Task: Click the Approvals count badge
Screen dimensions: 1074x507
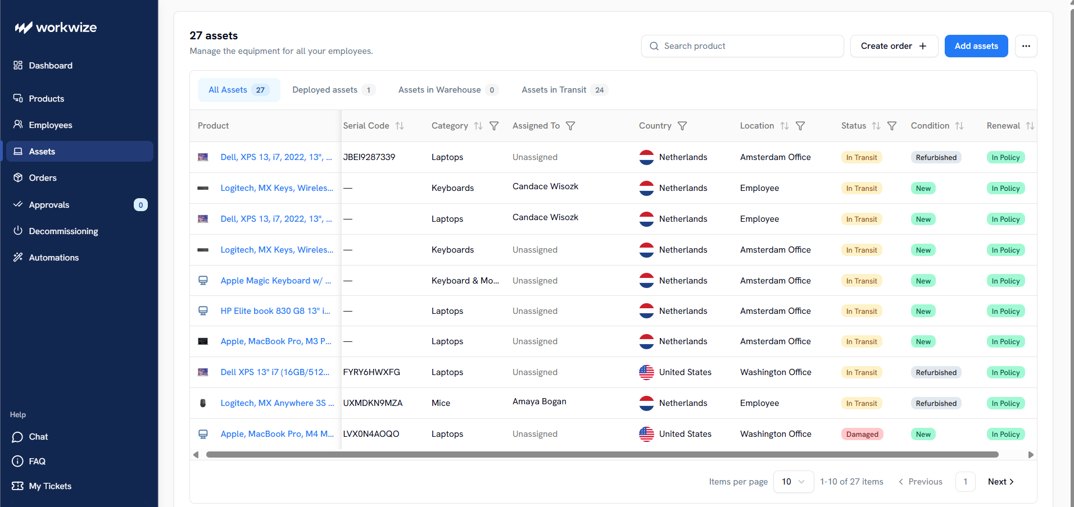Action: coord(141,205)
